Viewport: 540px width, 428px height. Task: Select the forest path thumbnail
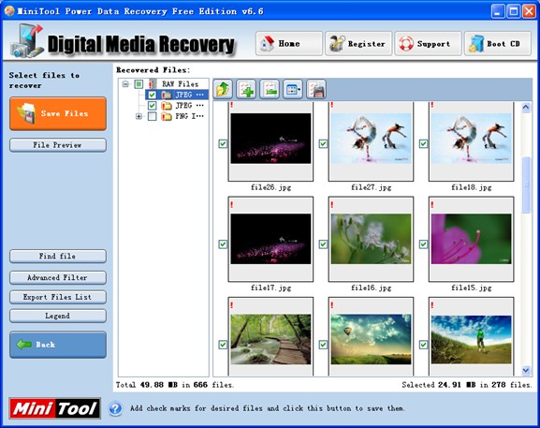(270, 339)
